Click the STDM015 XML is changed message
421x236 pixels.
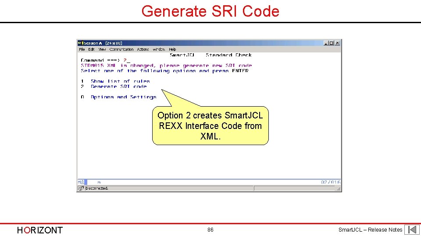pyautogui.click(x=166, y=66)
